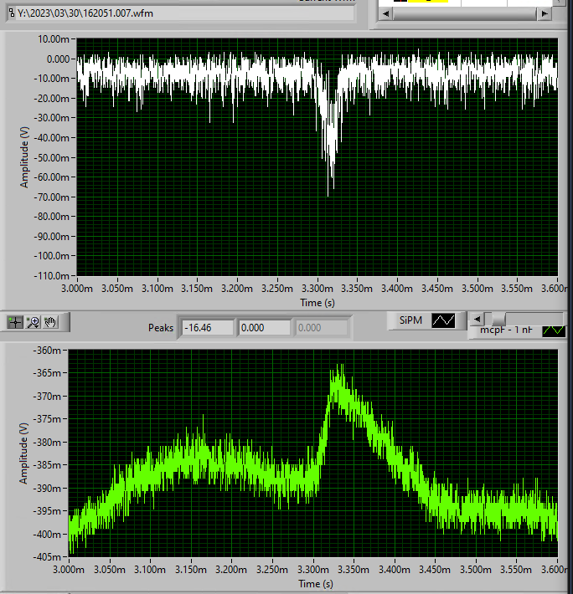
Task: Click the 3.350m X-axis label of lower graph
Action: coord(353,570)
